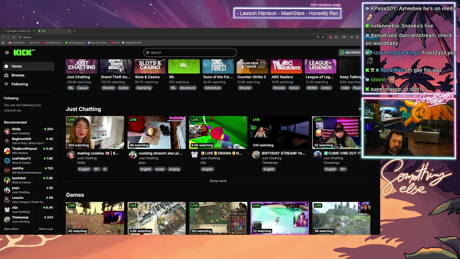
Task: Open the Slots & Casino category card
Action: [x=150, y=74]
